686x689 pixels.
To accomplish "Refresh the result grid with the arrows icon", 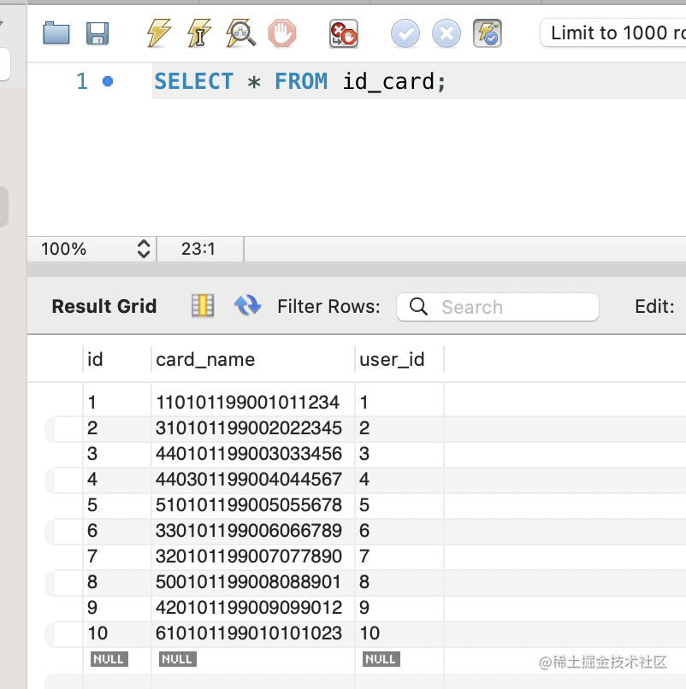I will pos(247,306).
